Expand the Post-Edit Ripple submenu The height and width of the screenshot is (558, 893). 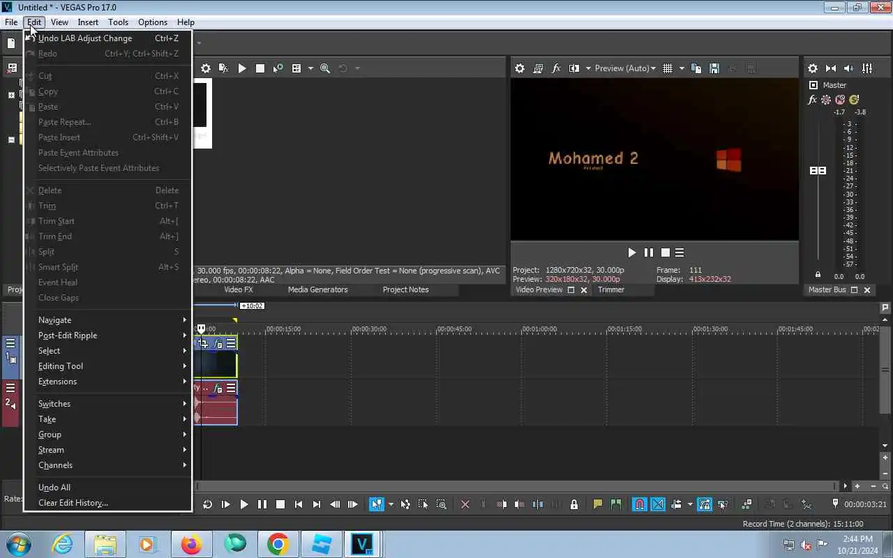(x=108, y=335)
